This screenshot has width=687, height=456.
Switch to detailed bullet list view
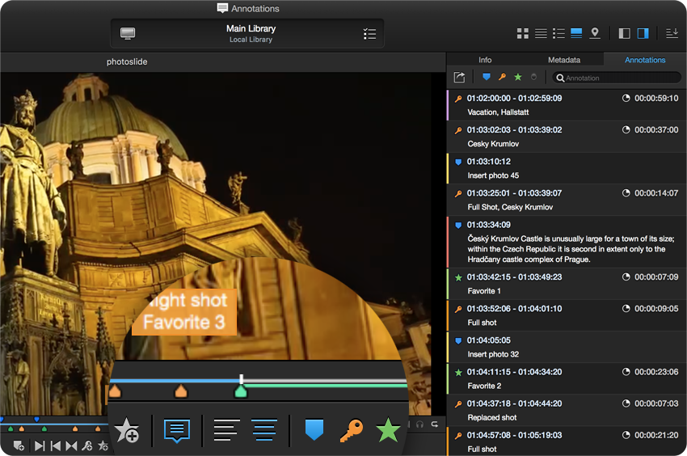(558, 33)
